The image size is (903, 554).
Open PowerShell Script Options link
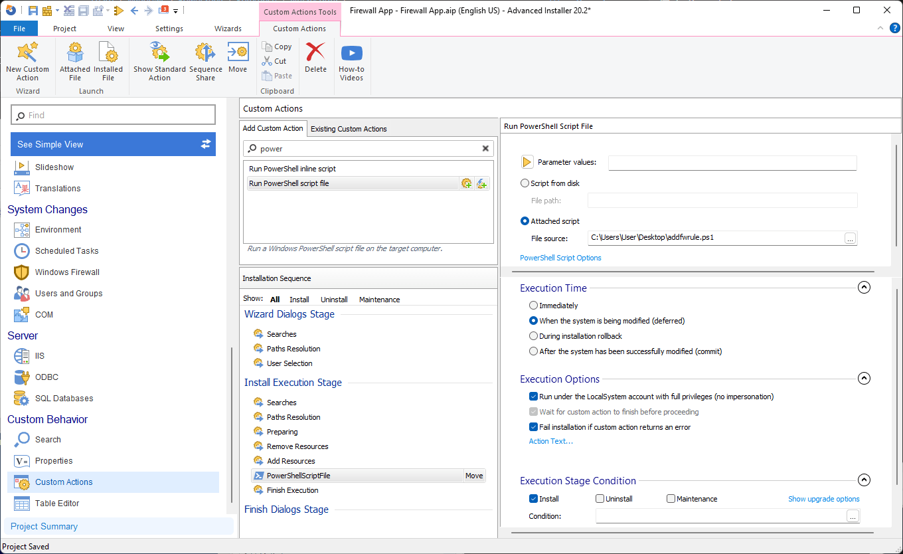point(560,258)
